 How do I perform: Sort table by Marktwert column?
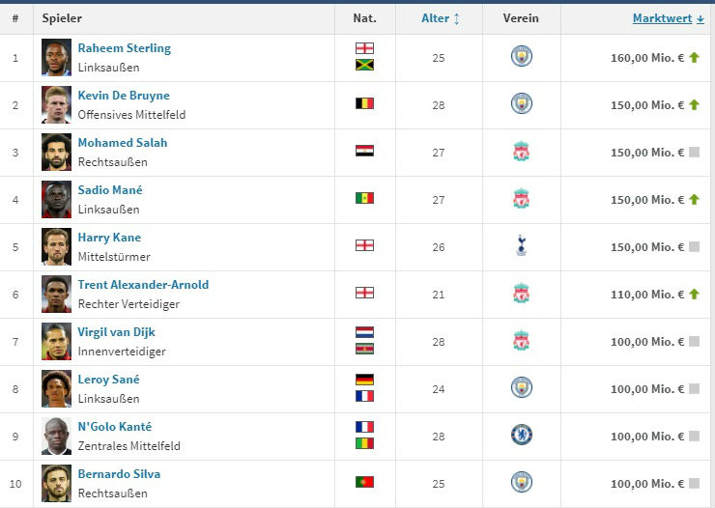668,18
